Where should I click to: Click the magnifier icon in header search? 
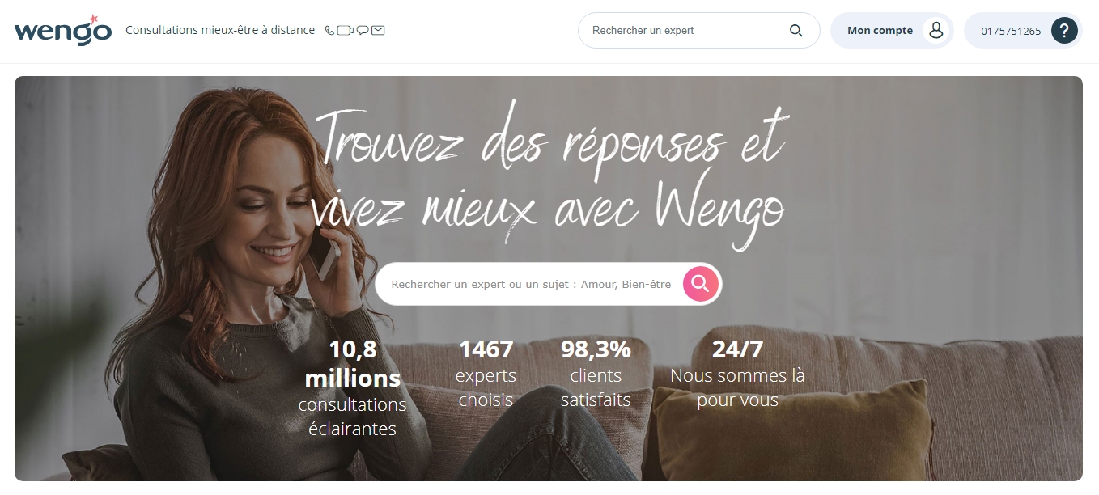pos(796,31)
